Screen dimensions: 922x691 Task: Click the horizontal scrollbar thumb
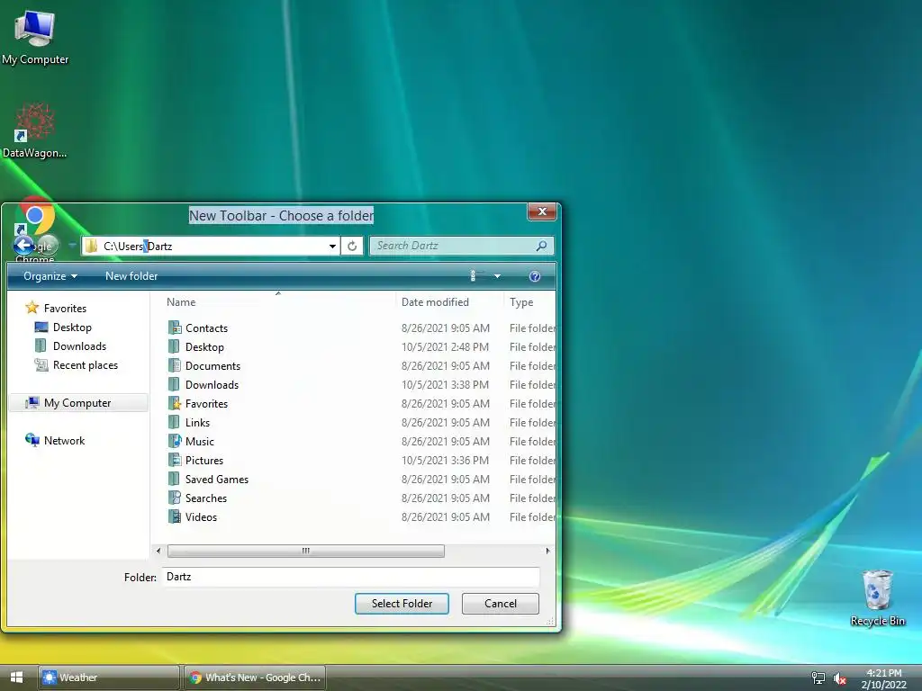(306, 551)
